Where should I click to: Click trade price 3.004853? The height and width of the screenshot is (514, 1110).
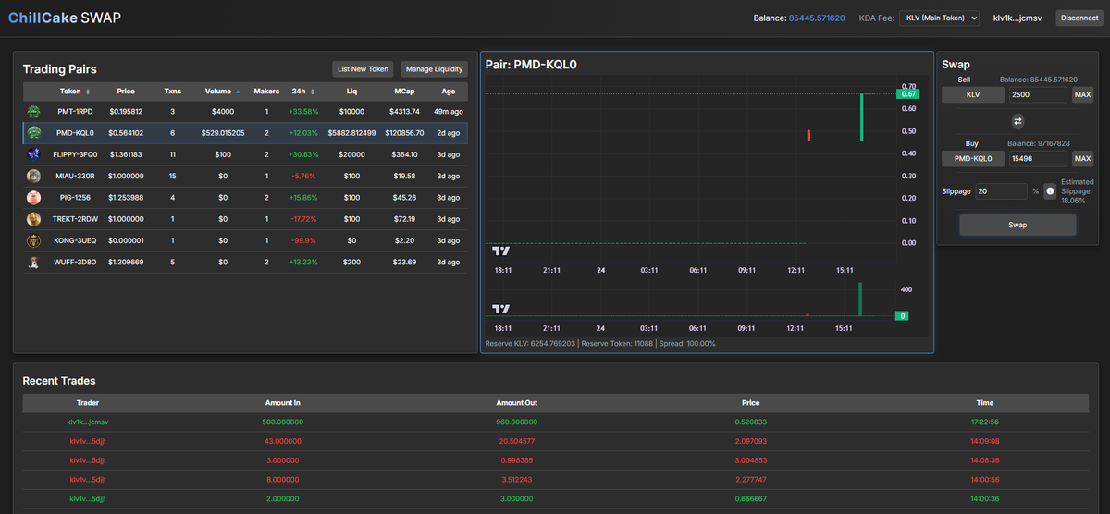(750, 460)
